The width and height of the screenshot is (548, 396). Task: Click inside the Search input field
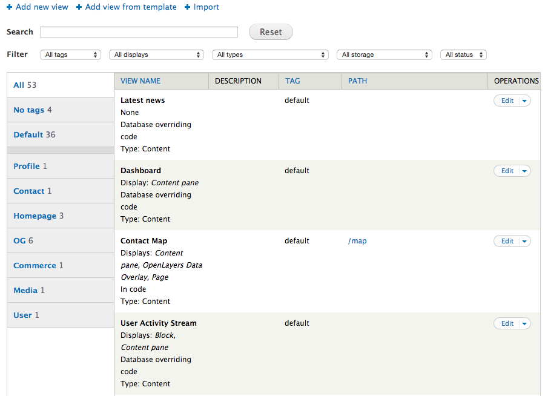tap(138, 31)
